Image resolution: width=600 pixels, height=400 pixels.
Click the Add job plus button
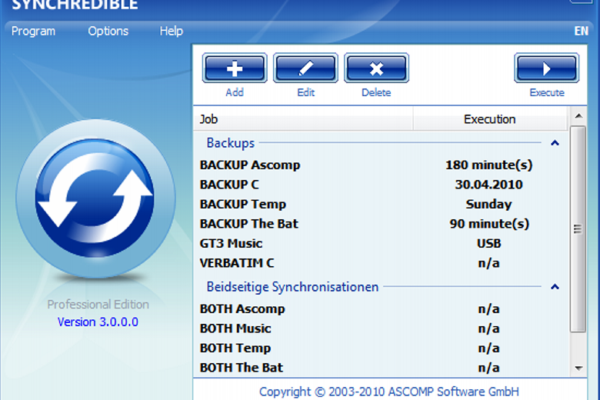235,68
